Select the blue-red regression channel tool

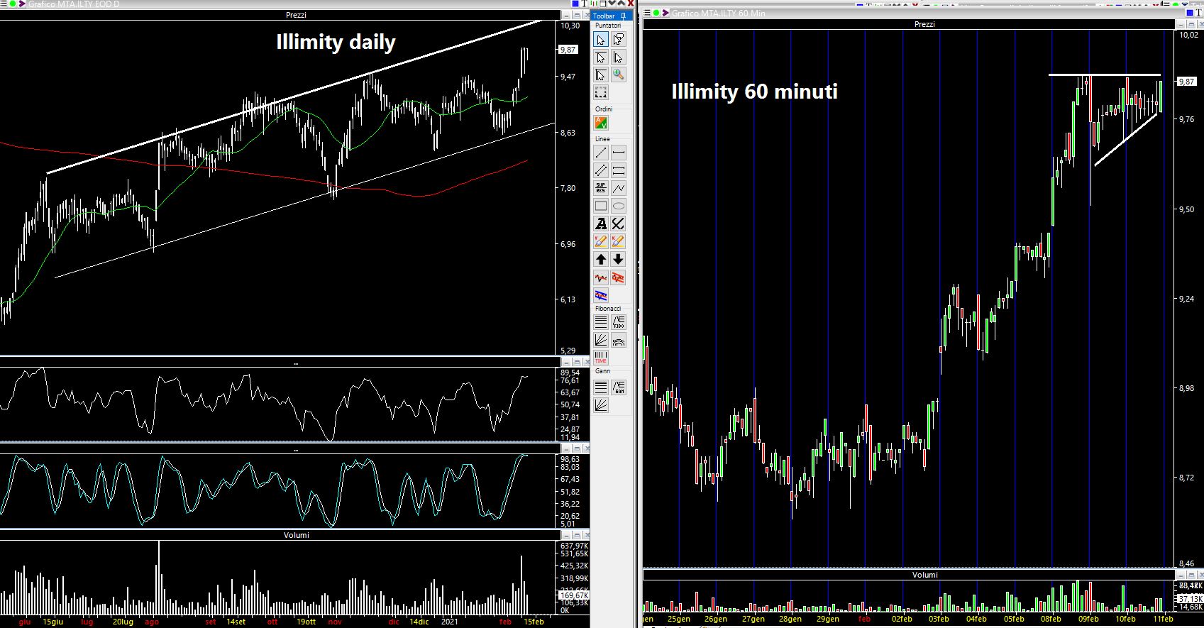point(601,295)
